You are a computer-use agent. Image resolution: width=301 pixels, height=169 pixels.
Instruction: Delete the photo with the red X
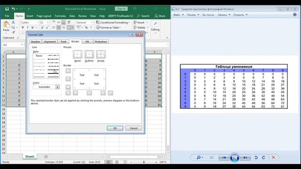(274, 158)
